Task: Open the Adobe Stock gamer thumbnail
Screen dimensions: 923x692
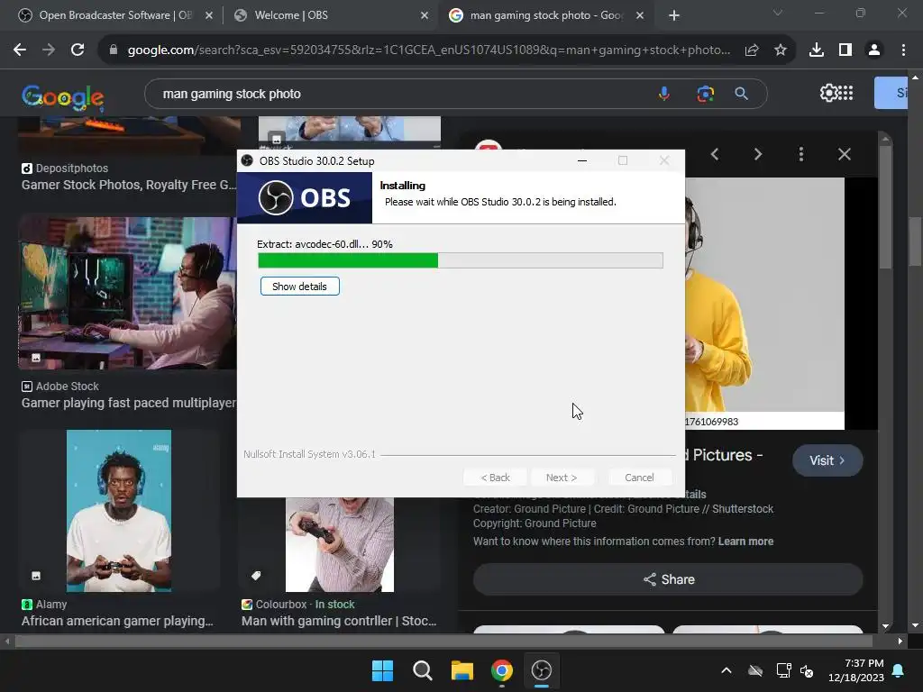Action: (x=127, y=293)
